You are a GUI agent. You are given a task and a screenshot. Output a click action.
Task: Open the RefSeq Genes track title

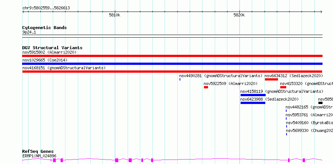click(x=38, y=152)
